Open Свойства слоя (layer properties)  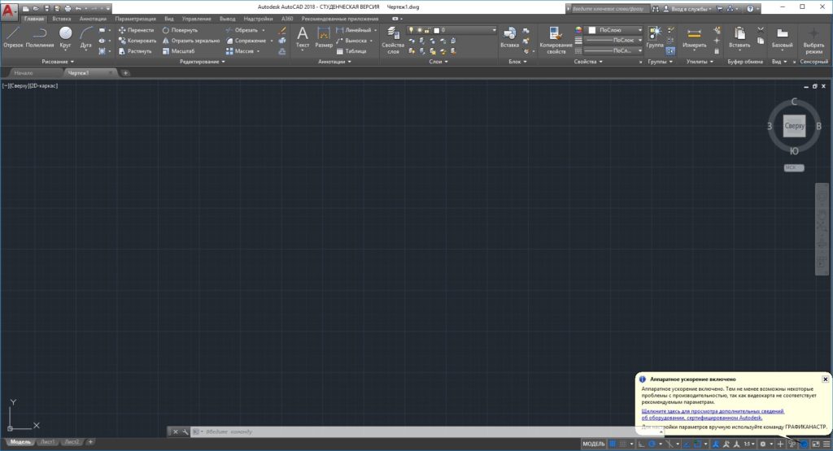393,41
